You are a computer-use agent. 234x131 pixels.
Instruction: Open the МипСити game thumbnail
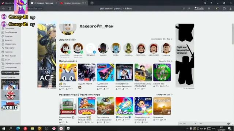pos(124,106)
